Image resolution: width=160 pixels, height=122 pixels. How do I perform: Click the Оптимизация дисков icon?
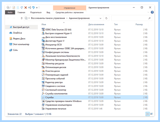click(x=43, y=67)
